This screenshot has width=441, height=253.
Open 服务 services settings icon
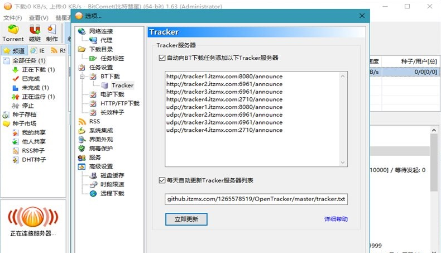[x=82, y=157]
